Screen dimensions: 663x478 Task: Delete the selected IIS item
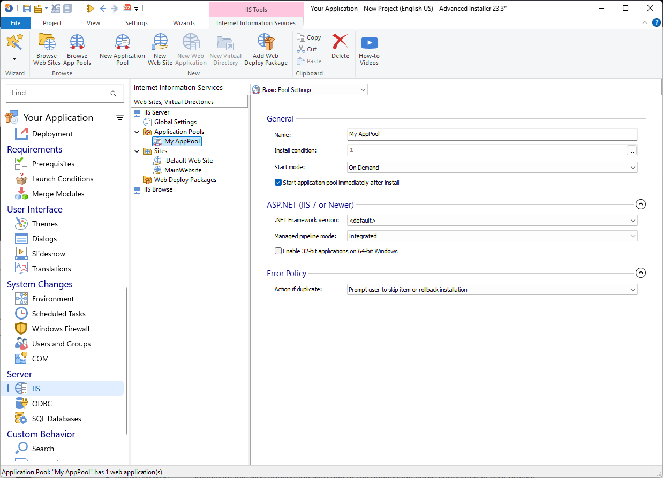(x=340, y=47)
